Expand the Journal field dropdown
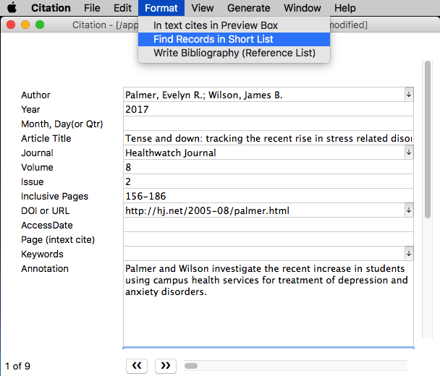 pyautogui.click(x=408, y=153)
